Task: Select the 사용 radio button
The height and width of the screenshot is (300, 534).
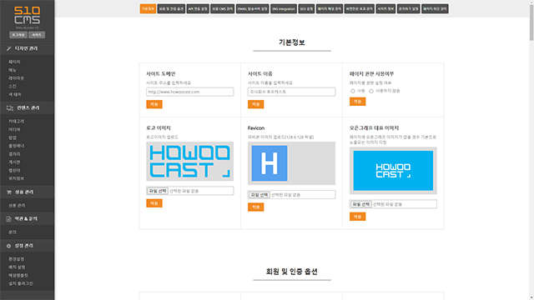Action: [x=353, y=91]
